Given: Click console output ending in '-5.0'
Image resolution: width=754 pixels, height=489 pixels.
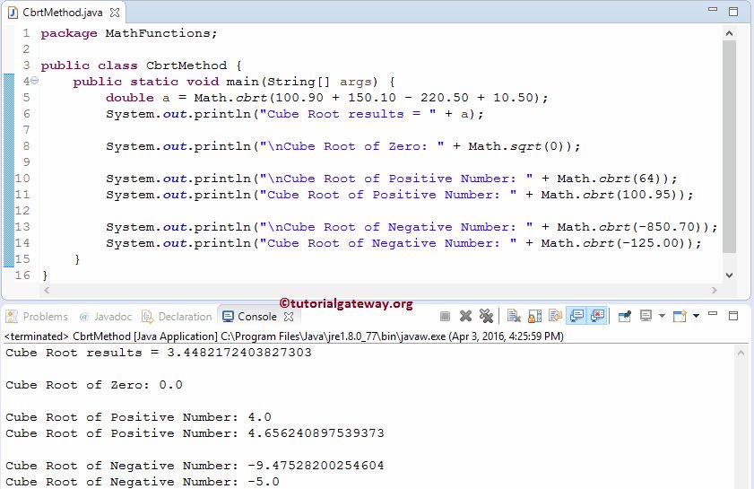Looking at the screenshot, I should pyautogui.click(x=143, y=481).
